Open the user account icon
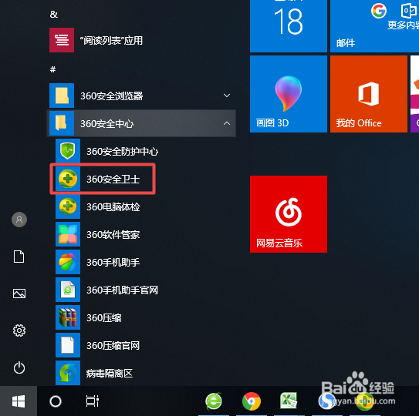 click(19, 220)
